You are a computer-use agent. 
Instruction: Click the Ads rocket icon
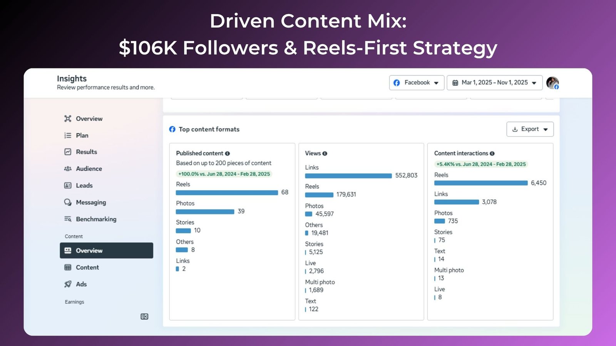pyautogui.click(x=68, y=284)
